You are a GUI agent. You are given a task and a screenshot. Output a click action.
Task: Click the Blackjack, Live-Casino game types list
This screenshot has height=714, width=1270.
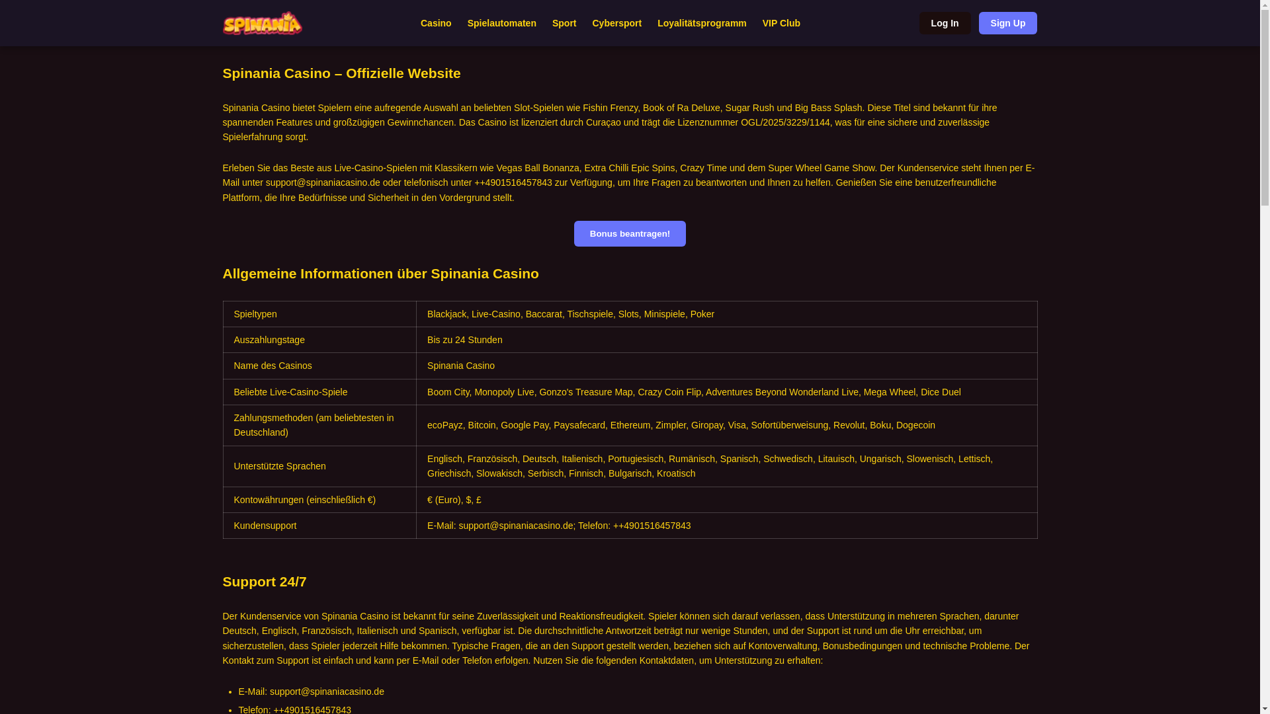[x=726, y=314]
